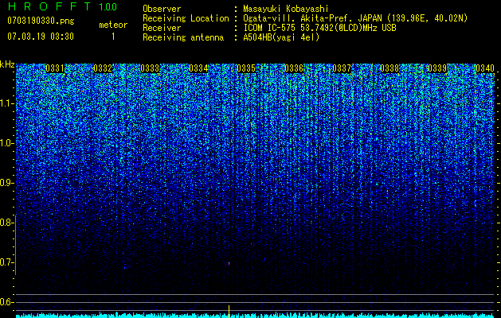Select antenna value A504HB(yagi 4el)
This screenshot has height=318, width=501.
[x=281, y=37]
